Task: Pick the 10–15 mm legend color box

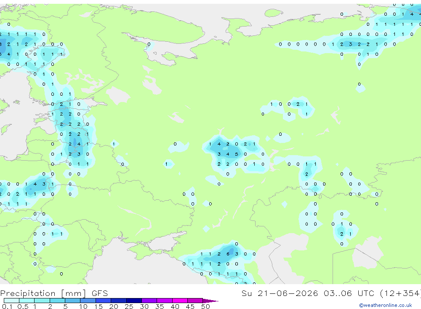Action: (x=88, y=301)
